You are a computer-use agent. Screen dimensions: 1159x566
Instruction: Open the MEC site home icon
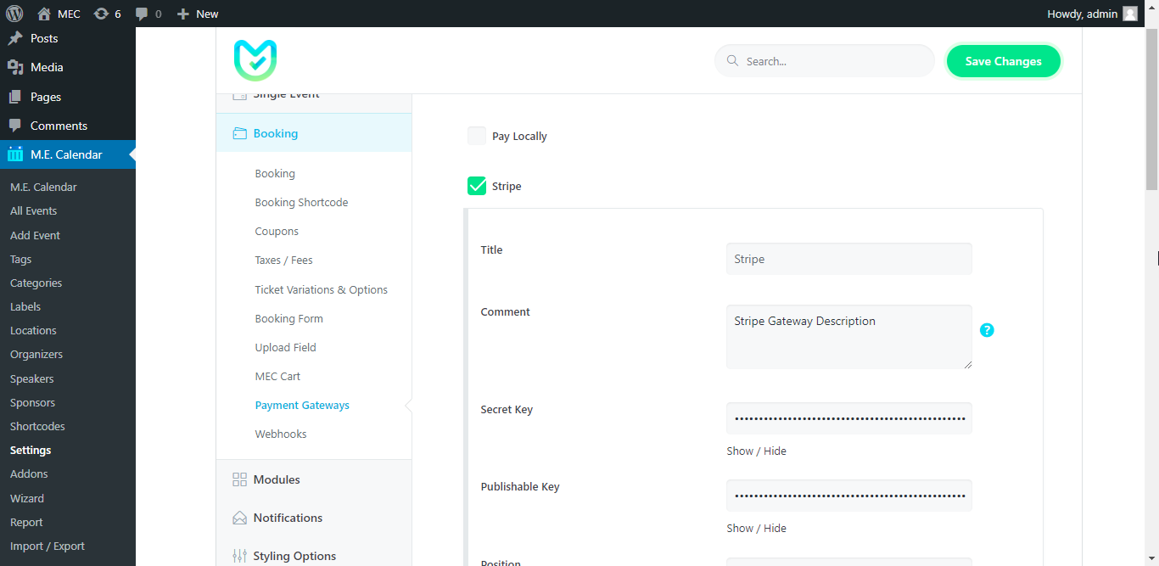pos(44,14)
